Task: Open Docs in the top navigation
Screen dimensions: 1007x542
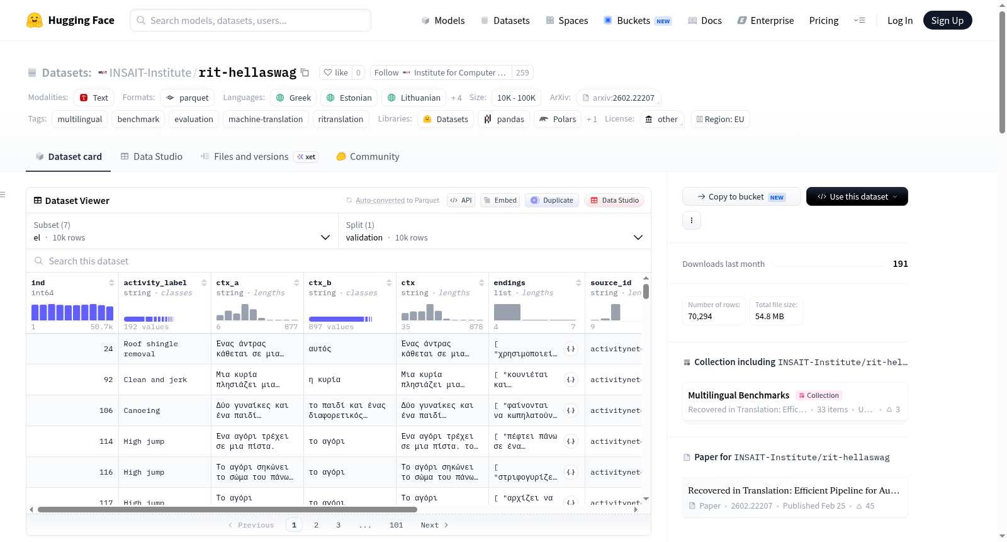Action: click(x=705, y=20)
